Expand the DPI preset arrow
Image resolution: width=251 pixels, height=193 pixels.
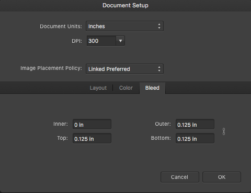tap(120, 41)
